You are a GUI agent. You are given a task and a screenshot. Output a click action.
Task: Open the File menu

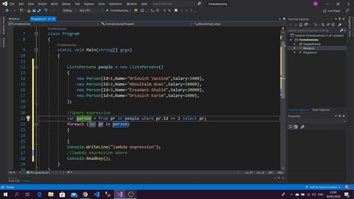point(12,4)
